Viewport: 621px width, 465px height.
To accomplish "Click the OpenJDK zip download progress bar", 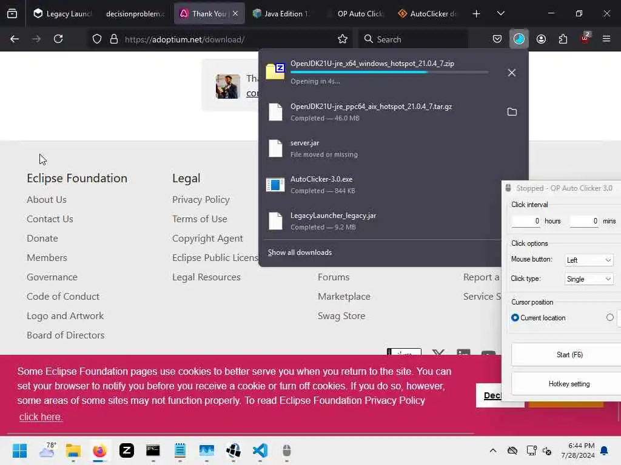I will 389,73.
